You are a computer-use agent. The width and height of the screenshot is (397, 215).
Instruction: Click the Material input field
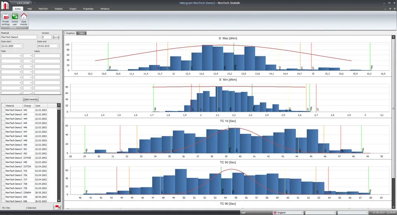tap(19, 37)
